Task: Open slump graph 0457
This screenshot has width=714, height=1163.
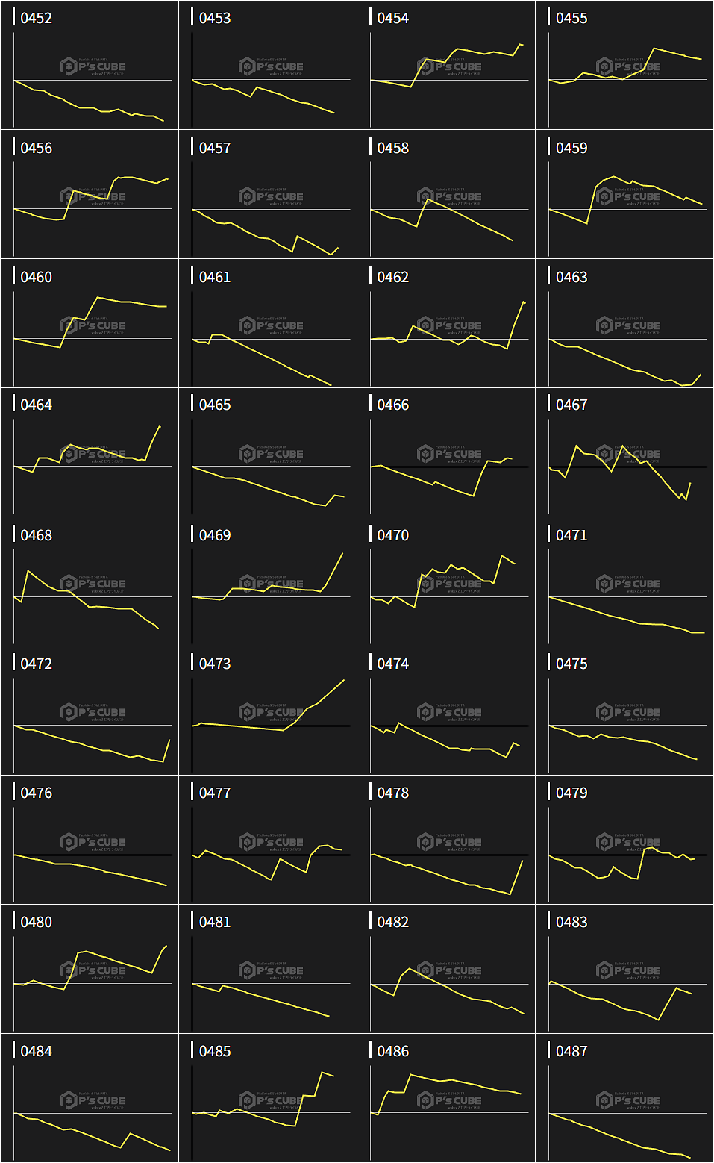Action: point(268,195)
